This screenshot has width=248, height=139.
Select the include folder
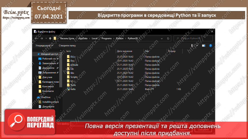(72, 65)
